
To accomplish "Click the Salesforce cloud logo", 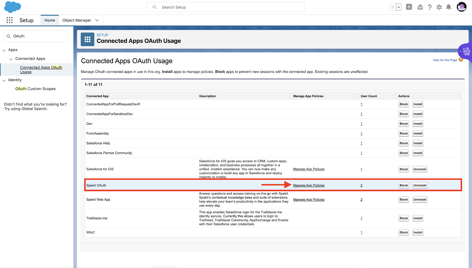I will [x=13, y=7].
